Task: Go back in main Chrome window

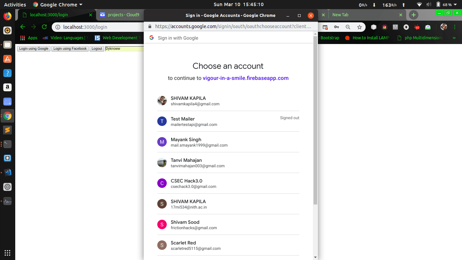Action: pyautogui.click(x=23, y=27)
